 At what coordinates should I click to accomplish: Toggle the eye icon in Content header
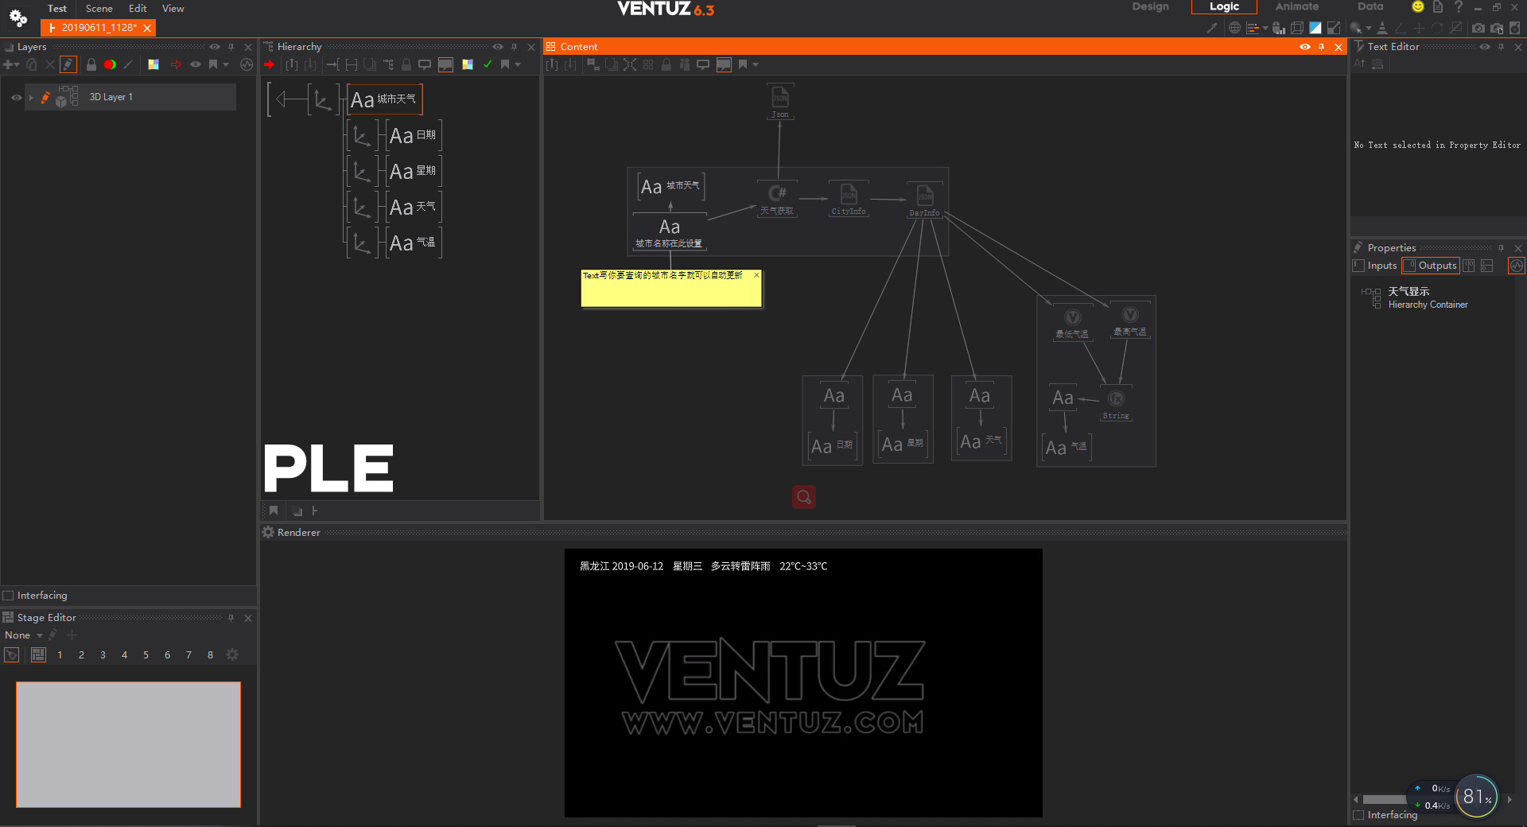click(1305, 47)
